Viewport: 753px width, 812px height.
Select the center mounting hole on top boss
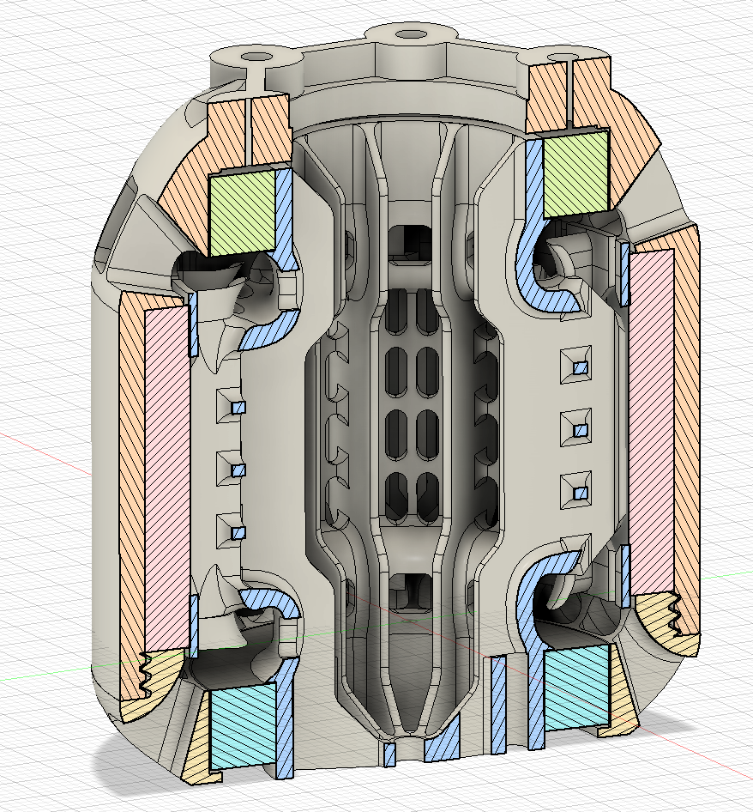411,35
